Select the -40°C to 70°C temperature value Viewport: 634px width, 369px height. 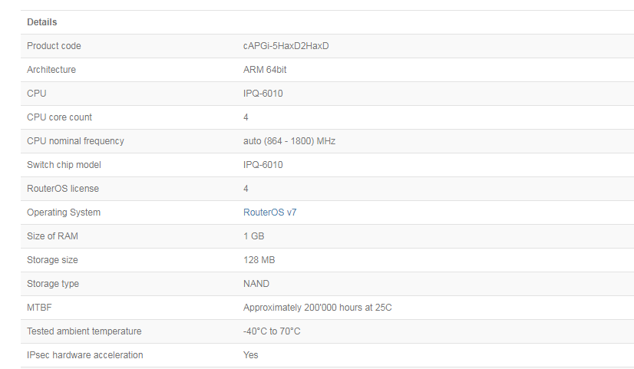(272, 331)
